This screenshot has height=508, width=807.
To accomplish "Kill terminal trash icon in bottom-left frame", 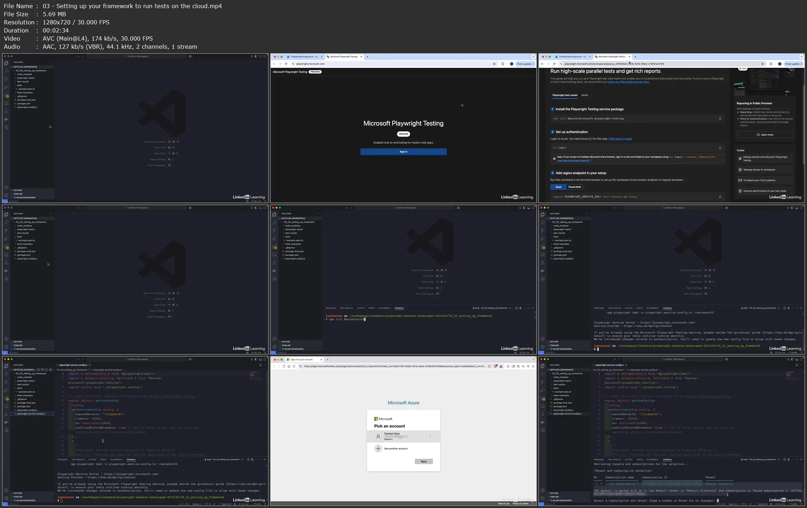I will pos(252,460).
